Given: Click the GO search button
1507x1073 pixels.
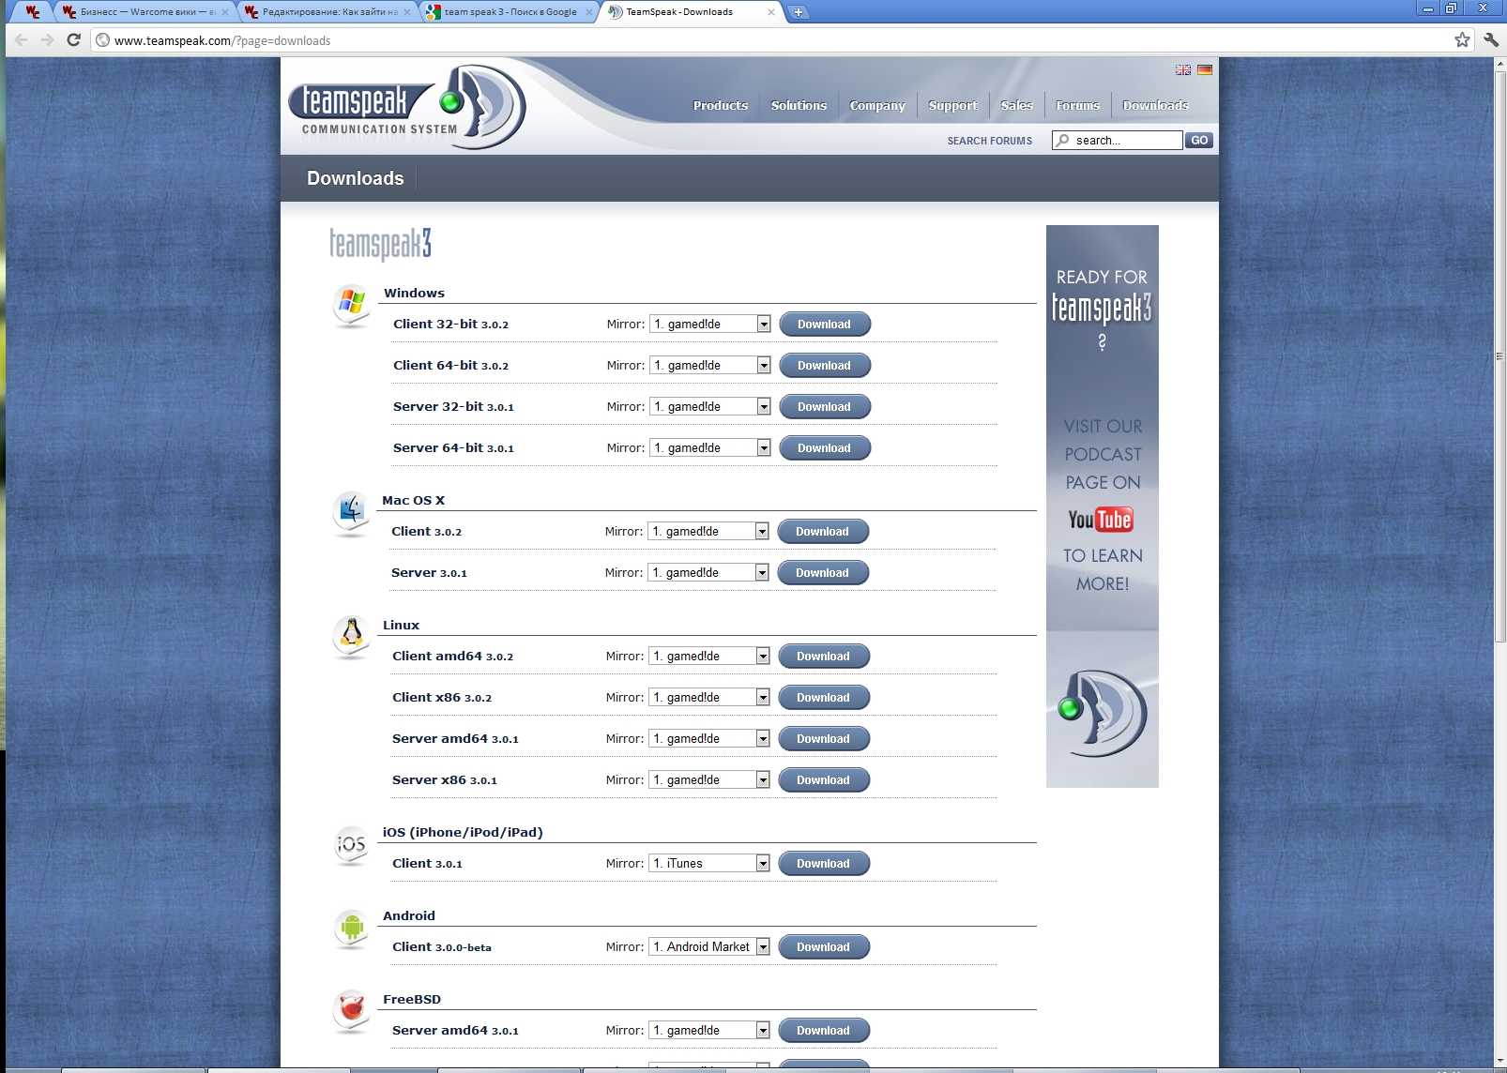Looking at the screenshot, I should point(1199,140).
